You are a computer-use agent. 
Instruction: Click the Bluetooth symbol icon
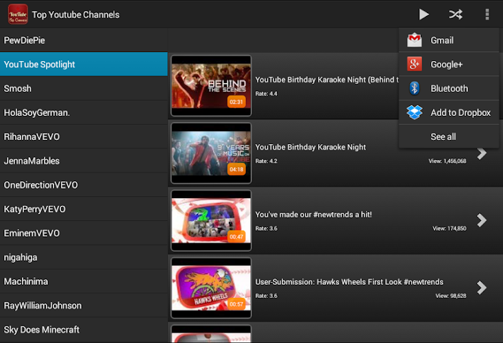click(x=414, y=88)
